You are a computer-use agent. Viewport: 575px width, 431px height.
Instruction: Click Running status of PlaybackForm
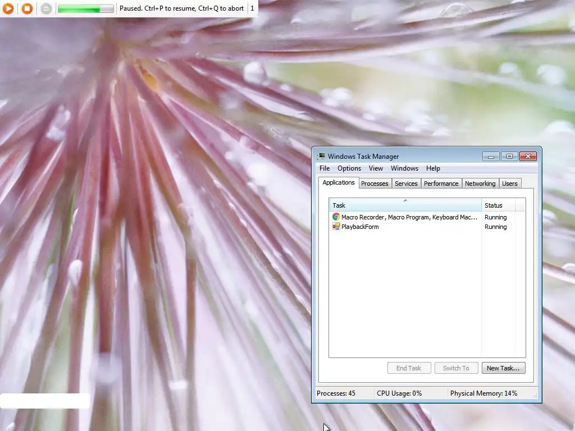pos(495,227)
